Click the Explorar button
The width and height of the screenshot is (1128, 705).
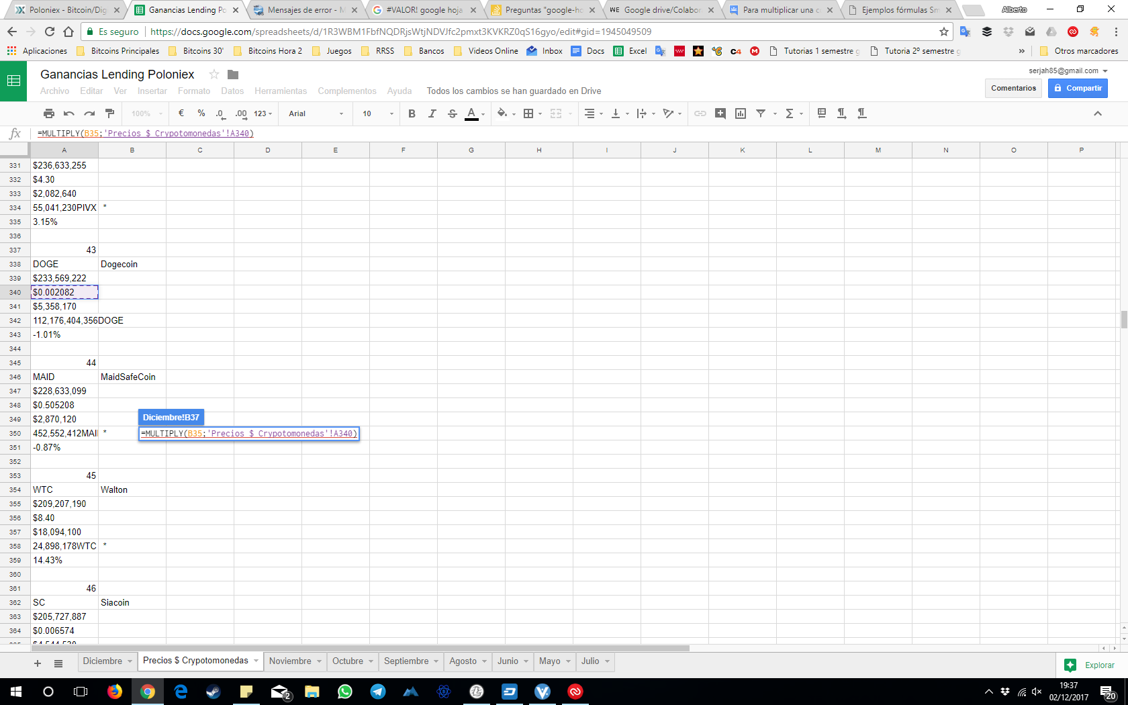point(1090,665)
